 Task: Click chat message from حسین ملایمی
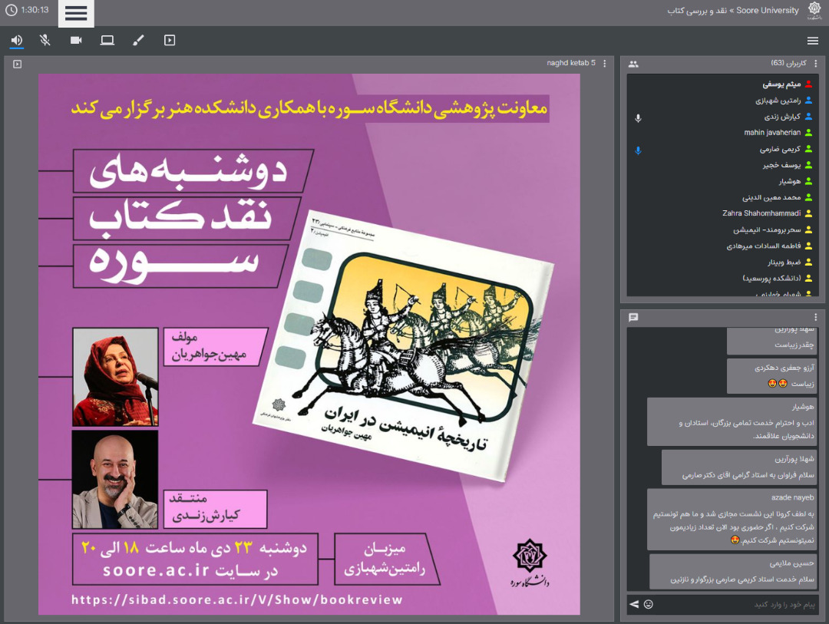(x=734, y=571)
